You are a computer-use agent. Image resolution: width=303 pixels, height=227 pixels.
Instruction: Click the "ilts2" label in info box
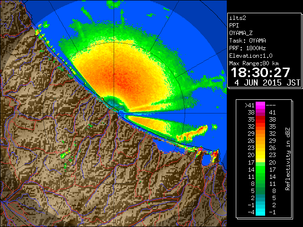pos(238,18)
